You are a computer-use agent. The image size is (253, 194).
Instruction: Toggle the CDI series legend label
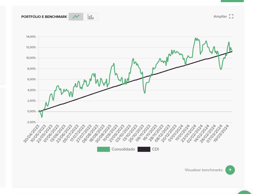(155, 149)
